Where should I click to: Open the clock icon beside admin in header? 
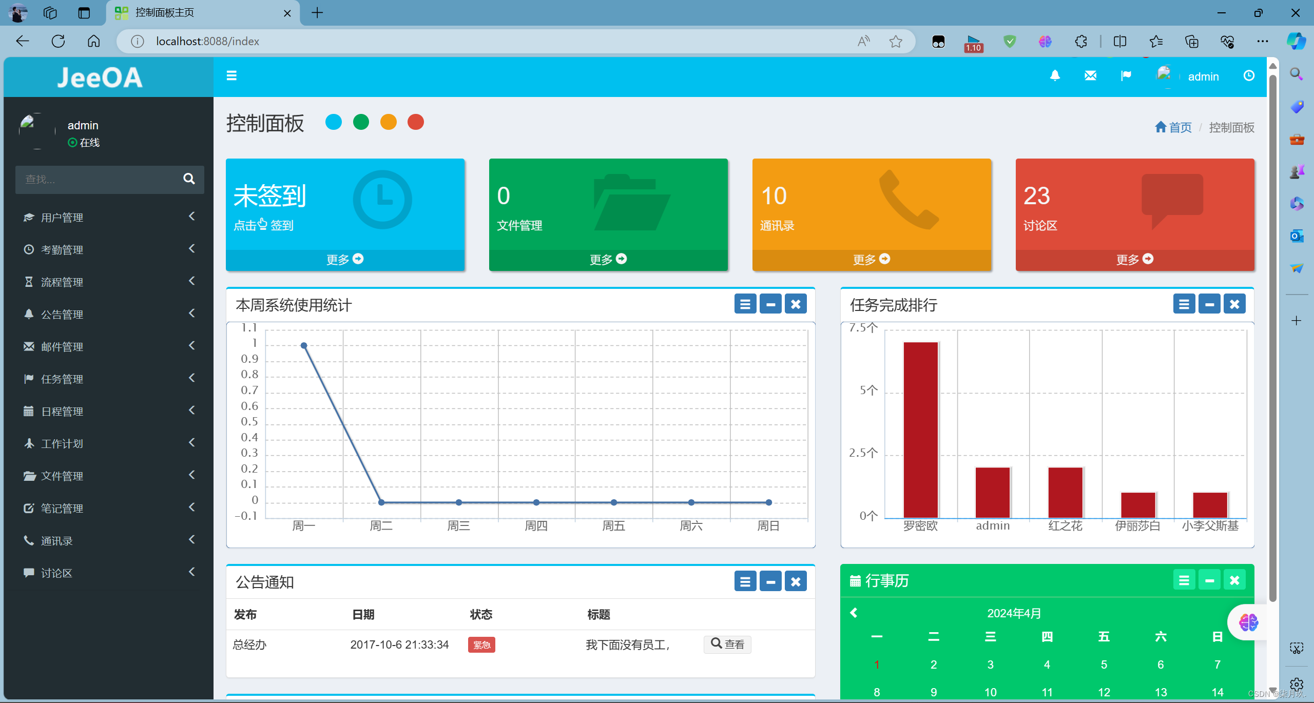click(1249, 75)
